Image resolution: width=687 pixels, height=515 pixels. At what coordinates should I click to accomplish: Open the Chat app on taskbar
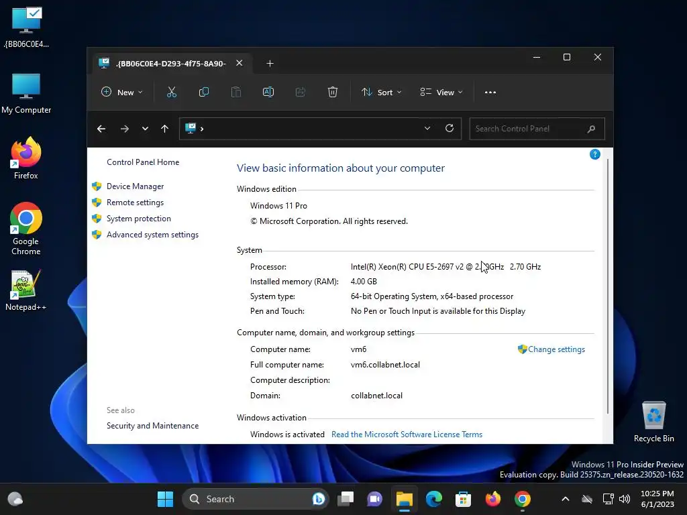[x=374, y=499]
